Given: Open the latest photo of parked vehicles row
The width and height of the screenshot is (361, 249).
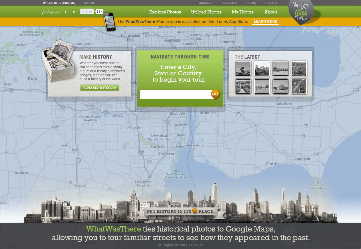Looking at the screenshot, I should (281, 69).
